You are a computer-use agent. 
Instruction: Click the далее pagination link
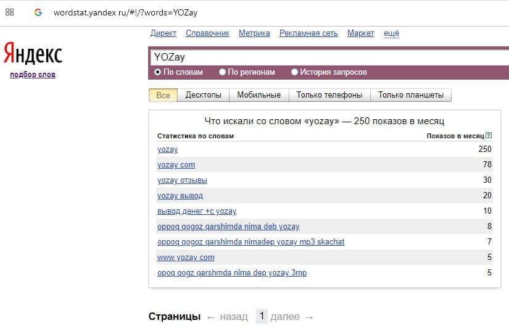point(284,316)
